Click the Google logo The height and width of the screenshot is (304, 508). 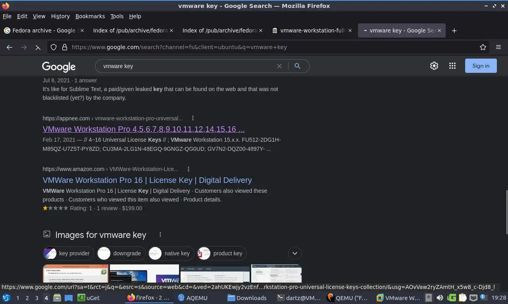point(59,67)
